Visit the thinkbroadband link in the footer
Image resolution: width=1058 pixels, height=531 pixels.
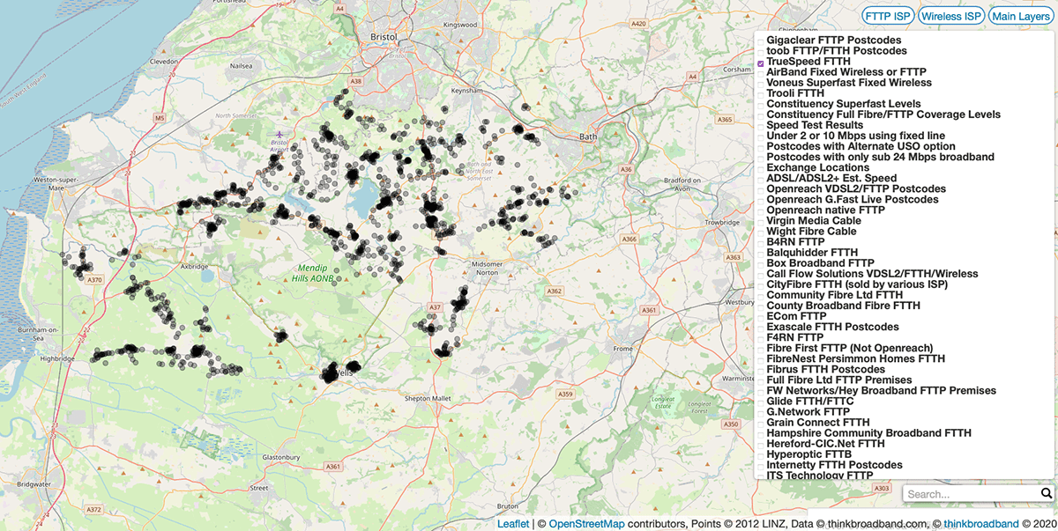pos(980,524)
